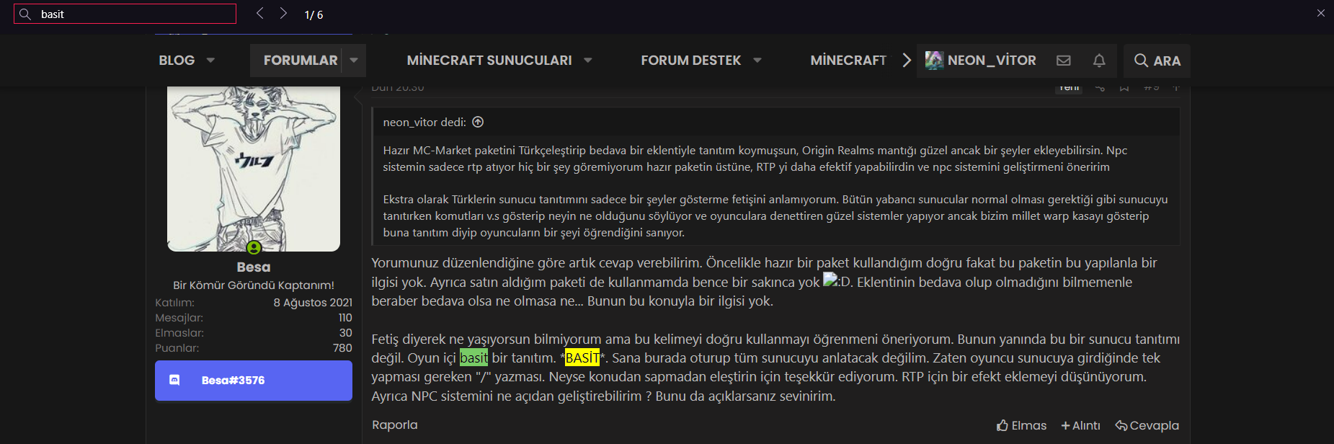This screenshot has height=444, width=1334.
Task: Click the plus icon beside Alıntı
Action: tap(1065, 426)
